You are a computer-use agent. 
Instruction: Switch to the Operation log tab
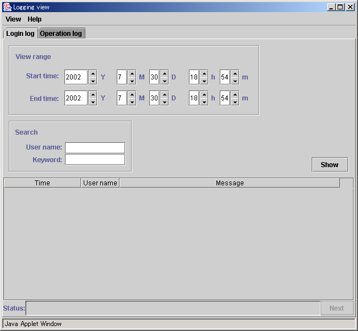point(61,34)
